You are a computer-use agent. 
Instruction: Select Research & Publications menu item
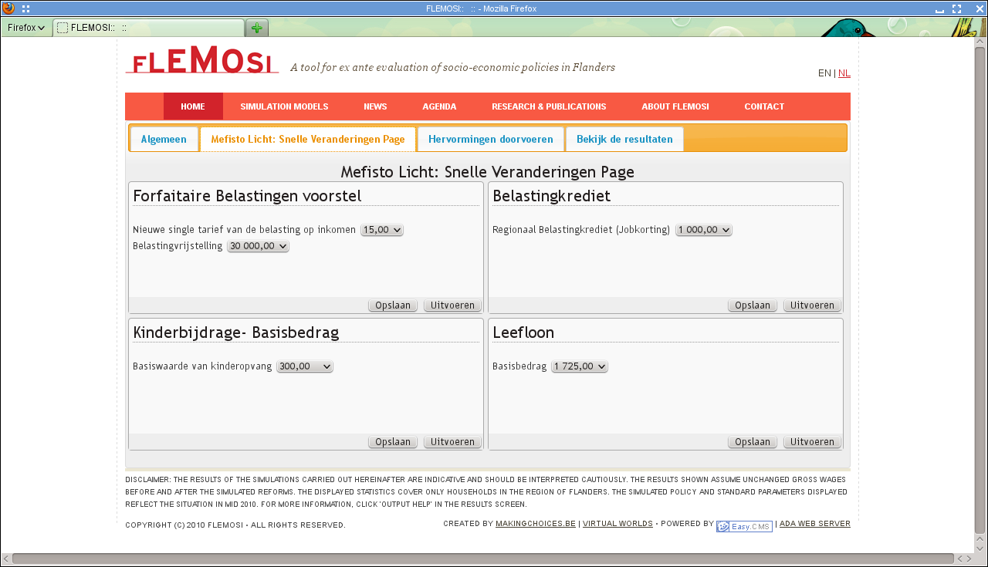(549, 106)
